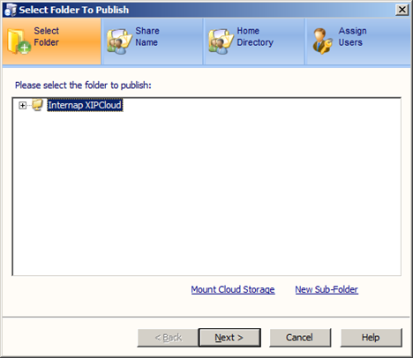Click the Cancel button
Screen dimensions: 413x358
pos(300,338)
